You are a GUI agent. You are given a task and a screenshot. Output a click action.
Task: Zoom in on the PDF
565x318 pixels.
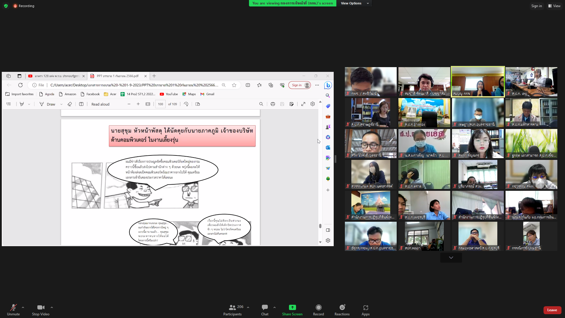[x=138, y=104]
